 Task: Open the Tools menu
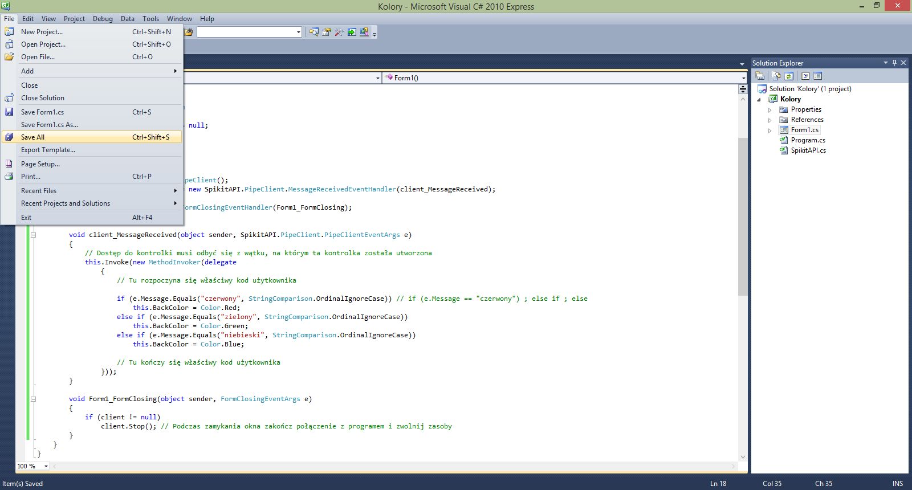click(150, 19)
